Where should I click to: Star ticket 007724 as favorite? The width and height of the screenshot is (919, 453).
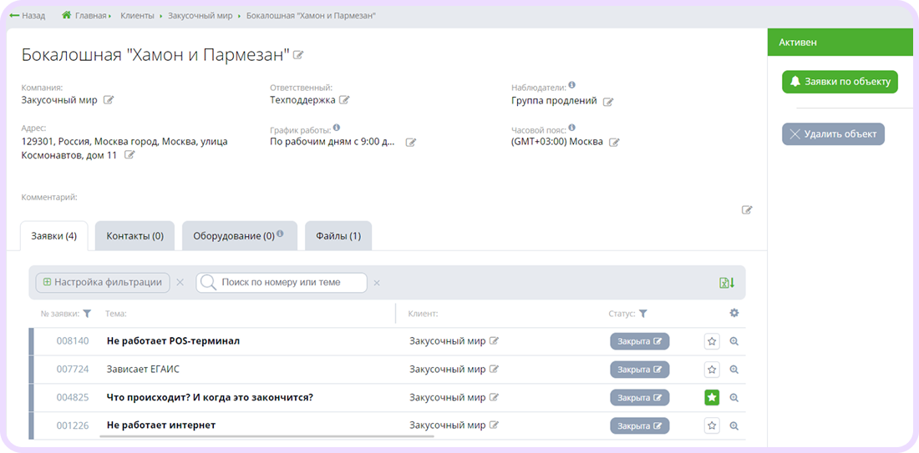point(712,370)
